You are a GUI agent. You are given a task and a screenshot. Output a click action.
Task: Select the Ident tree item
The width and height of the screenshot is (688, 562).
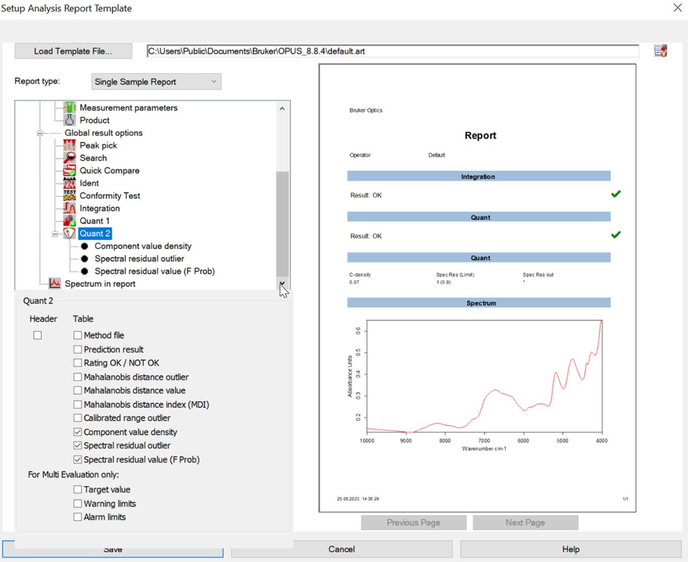[x=89, y=183]
